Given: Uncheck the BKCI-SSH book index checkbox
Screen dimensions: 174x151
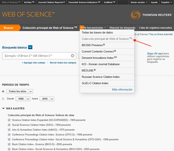Looking at the screenshot, I should 9,149.
